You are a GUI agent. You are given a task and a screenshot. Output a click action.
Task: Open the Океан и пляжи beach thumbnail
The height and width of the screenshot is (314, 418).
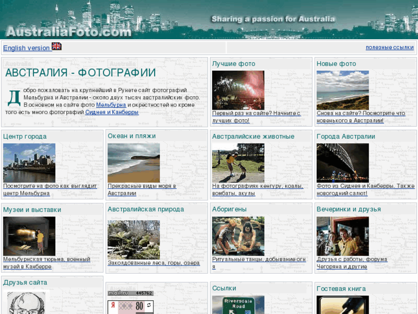point(134,162)
